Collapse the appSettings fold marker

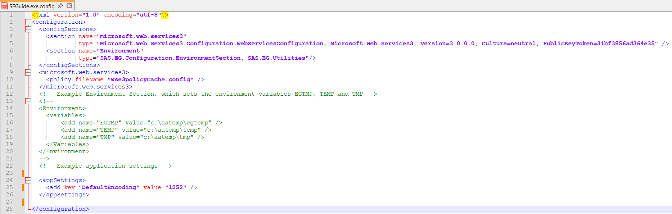(28, 180)
